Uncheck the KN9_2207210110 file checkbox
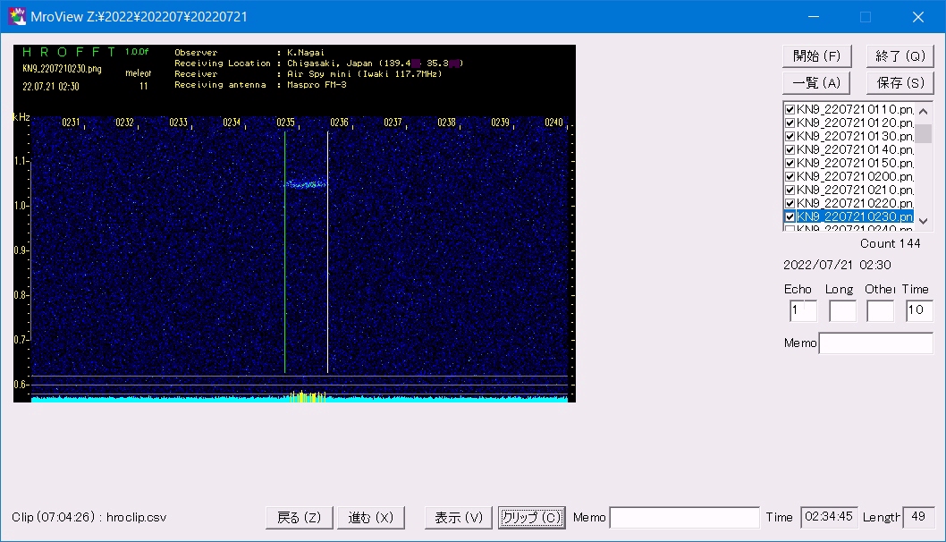 pyautogui.click(x=790, y=109)
